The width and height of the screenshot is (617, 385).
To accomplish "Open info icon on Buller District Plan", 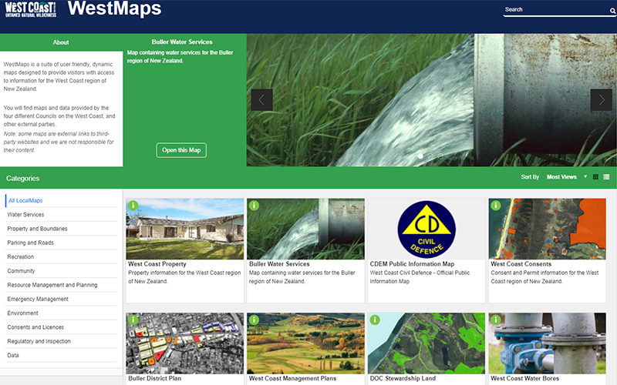I will point(133,320).
